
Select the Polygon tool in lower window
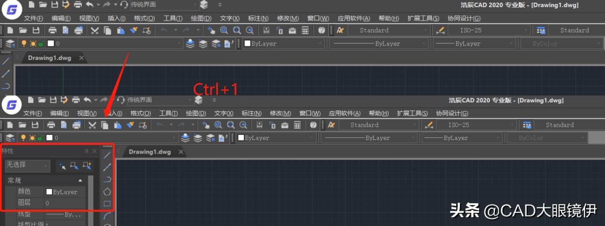(x=107, y=191)
